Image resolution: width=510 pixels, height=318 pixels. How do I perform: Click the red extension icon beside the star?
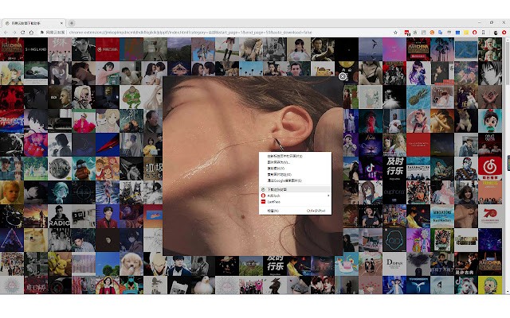point(407,32)
